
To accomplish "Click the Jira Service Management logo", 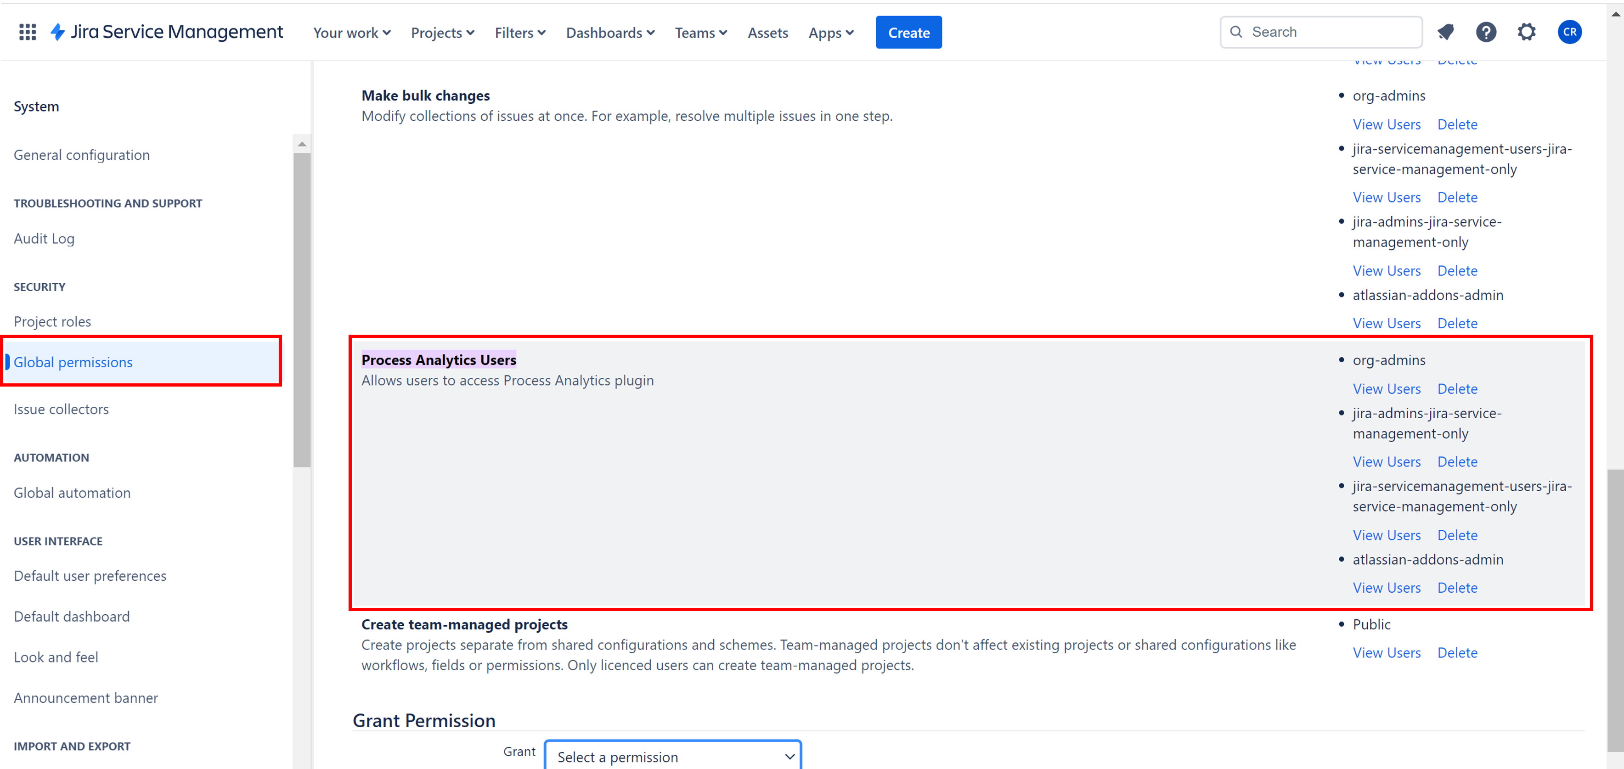I will click(x=166, y=32).
